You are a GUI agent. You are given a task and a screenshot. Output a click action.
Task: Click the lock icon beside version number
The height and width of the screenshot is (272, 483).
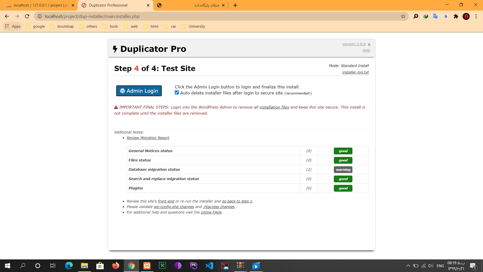(x=369, y=45)
